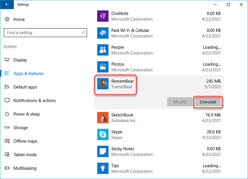Click the back arrow in Settings
The image size is (248, 179).
tap(7, 4)
